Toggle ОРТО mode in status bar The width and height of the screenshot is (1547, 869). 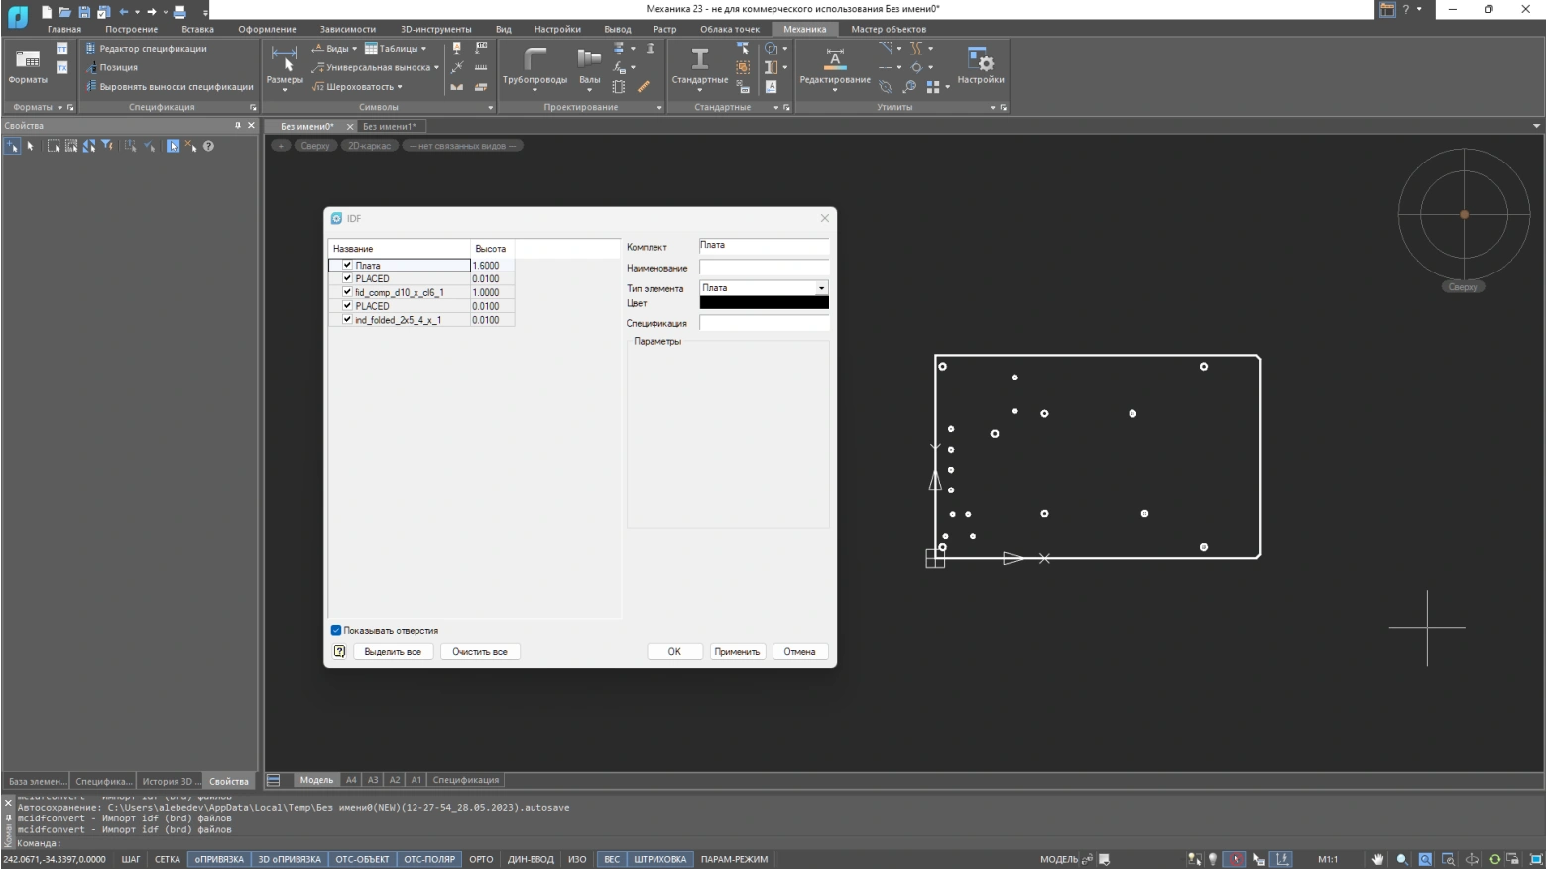tap(481, 860)
